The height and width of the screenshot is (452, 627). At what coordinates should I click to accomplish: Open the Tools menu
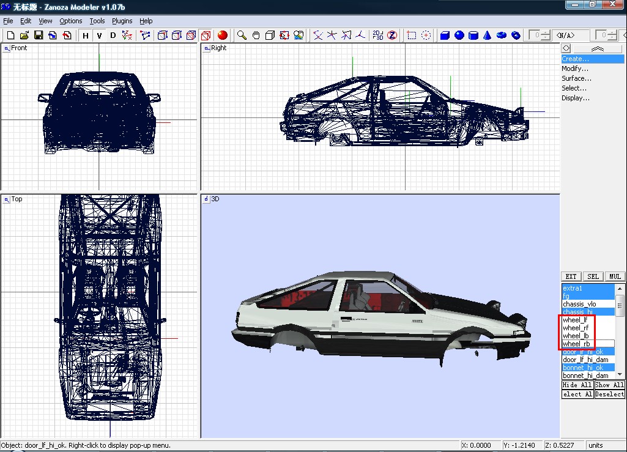pyautogui.click(x=97, y=21)
